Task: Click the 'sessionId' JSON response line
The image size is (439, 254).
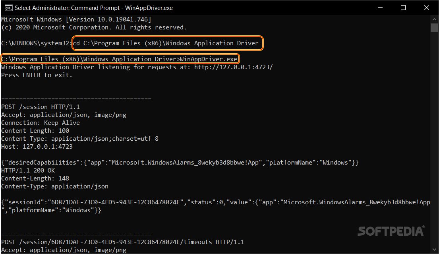Action: click(216, 202)
